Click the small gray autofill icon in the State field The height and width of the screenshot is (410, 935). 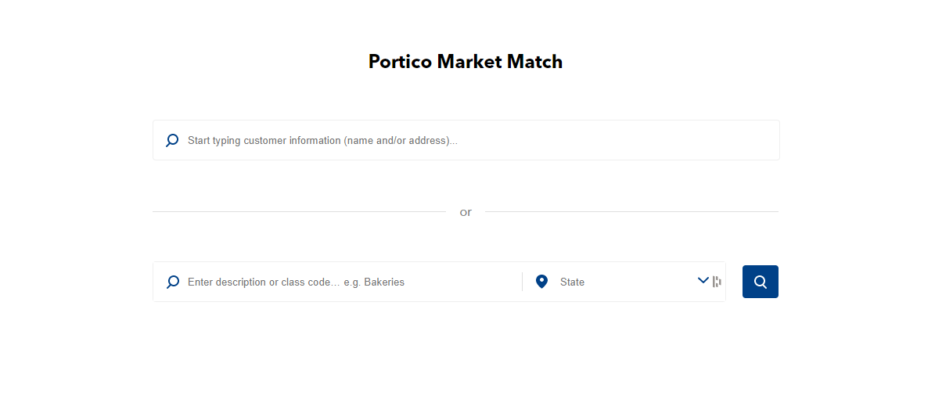[717, 282]
